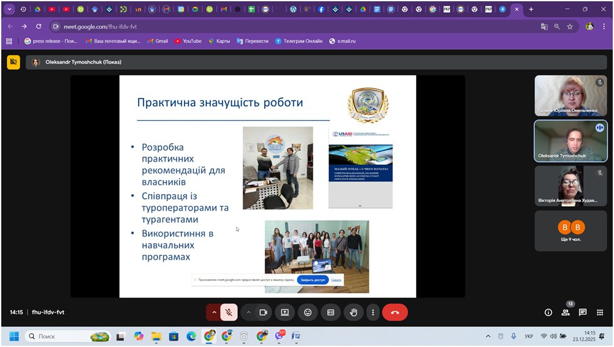Open more options three-dot menu
614x347 pixels.
[x=374, y=312]
